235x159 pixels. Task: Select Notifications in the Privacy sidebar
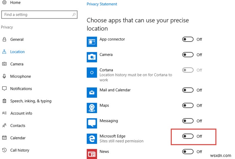point(21,89)
